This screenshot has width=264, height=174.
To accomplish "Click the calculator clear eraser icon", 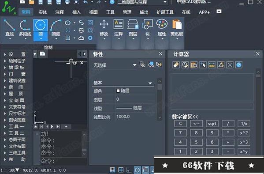I will coord(176,65).
